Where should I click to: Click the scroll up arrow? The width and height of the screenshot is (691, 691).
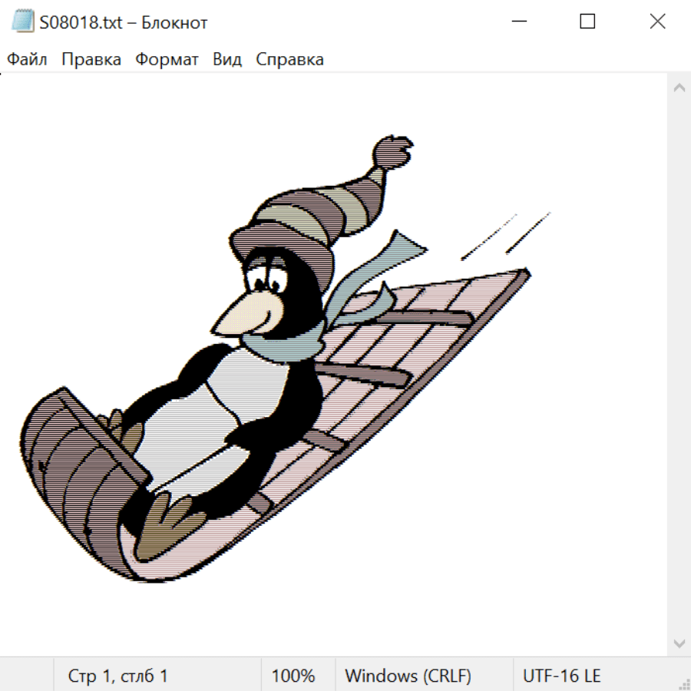(679, 88)
